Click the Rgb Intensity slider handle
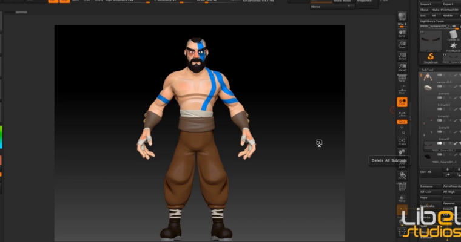 click(x=148, y=2)
